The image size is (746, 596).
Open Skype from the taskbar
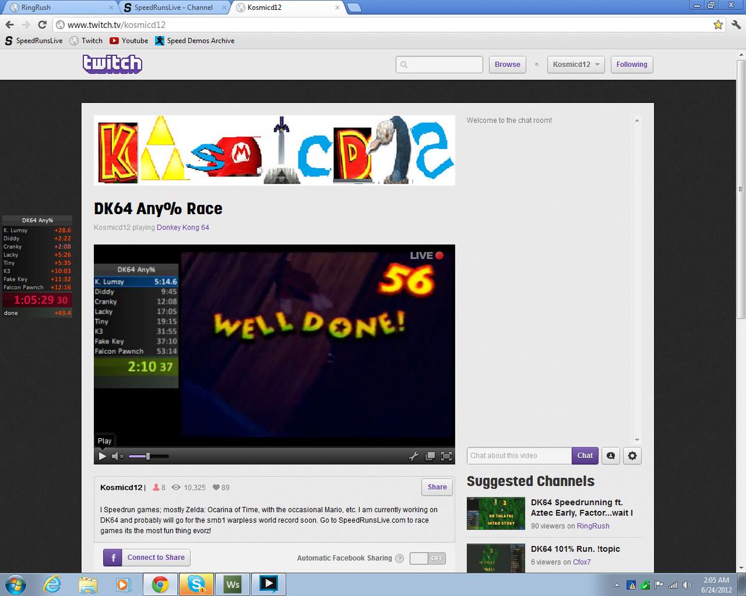pyautogui.click(x=196, y=585)
